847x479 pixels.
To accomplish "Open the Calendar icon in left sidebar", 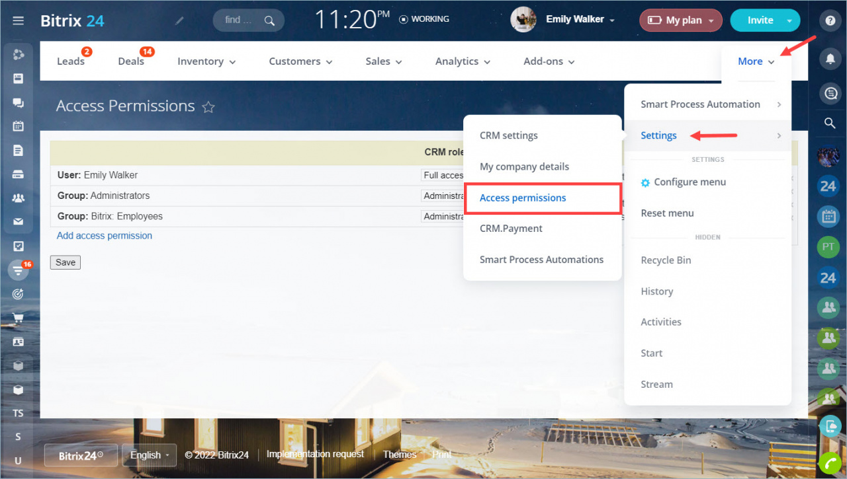I will 19,126.
